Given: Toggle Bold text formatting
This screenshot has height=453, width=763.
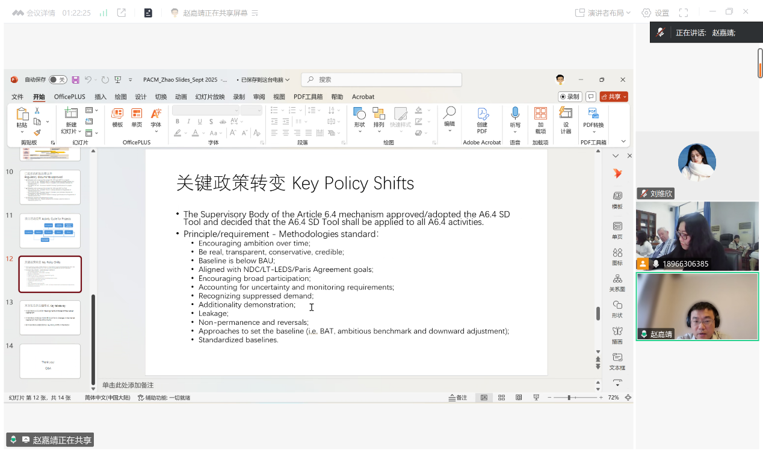Looking at the screenshot, I should 178,122.
